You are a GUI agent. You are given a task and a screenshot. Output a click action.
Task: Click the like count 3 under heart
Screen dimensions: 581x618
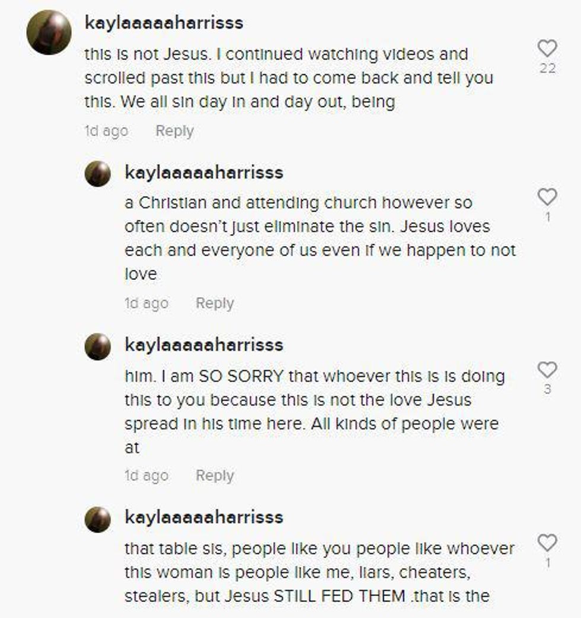click(x=547, y=390)
